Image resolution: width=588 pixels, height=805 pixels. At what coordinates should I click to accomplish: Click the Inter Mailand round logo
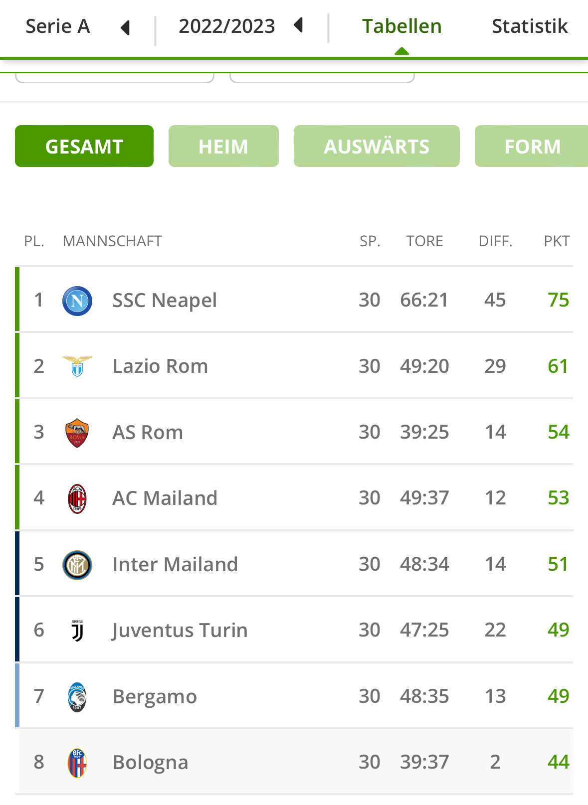coord(77,565)
